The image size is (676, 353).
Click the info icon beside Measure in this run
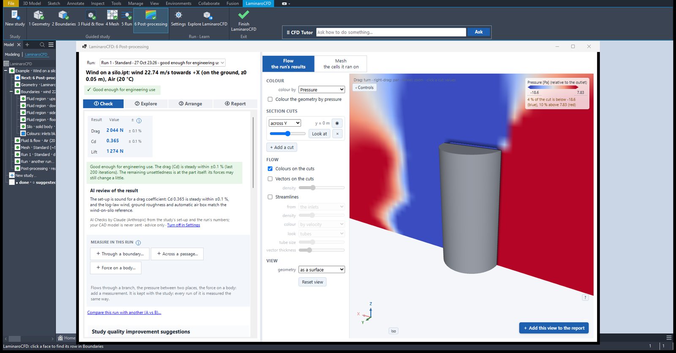(138, 242)
